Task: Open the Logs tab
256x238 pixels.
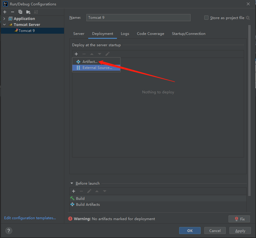Action: [x=125, y=34]
